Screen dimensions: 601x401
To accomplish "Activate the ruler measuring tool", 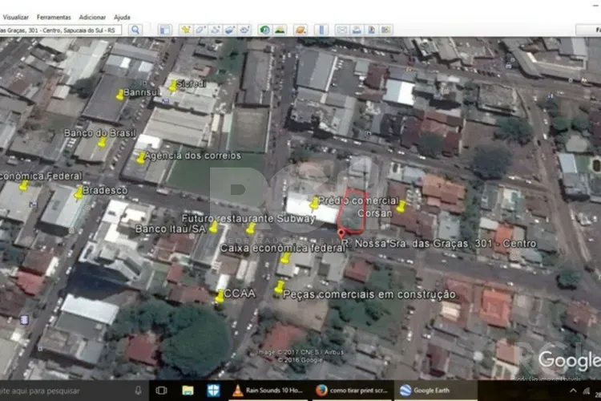I will pos(315,30).
